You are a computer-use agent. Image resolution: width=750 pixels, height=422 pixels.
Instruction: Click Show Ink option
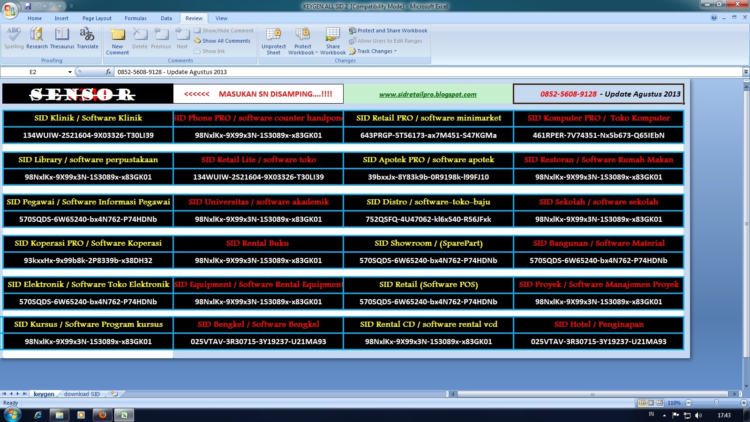pos(210,51)
